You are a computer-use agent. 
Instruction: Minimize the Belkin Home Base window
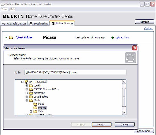tap(142, 4)
